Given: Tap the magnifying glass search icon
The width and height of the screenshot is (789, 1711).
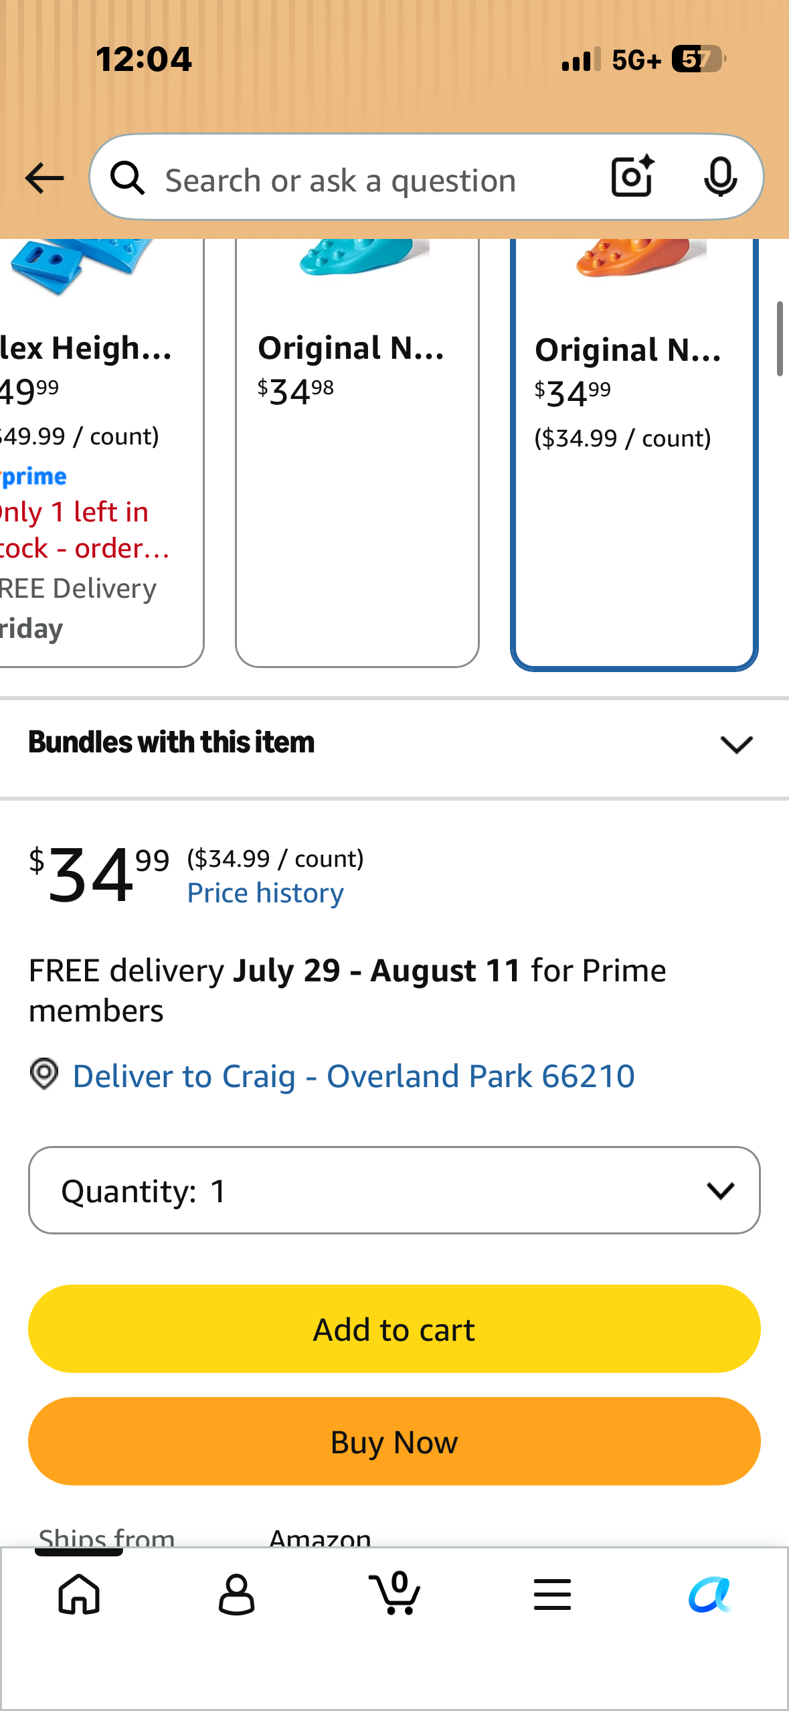Looking at the screenshot, I should pos(128,178).
